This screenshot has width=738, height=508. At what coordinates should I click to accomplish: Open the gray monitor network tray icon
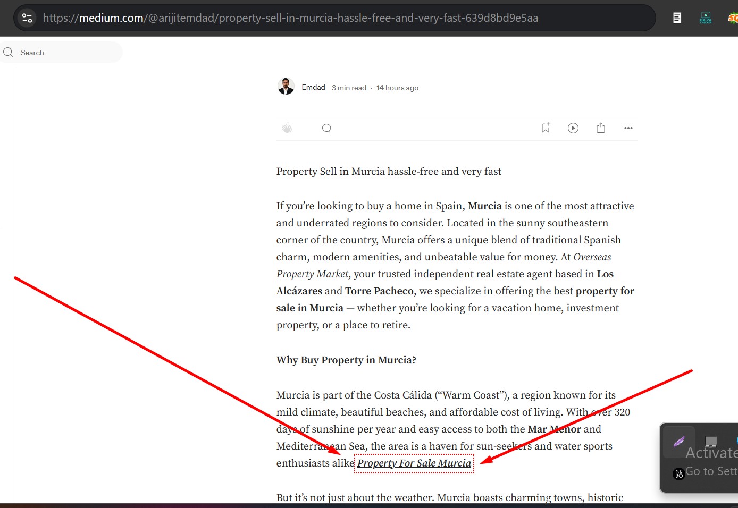tap(711, 441)
